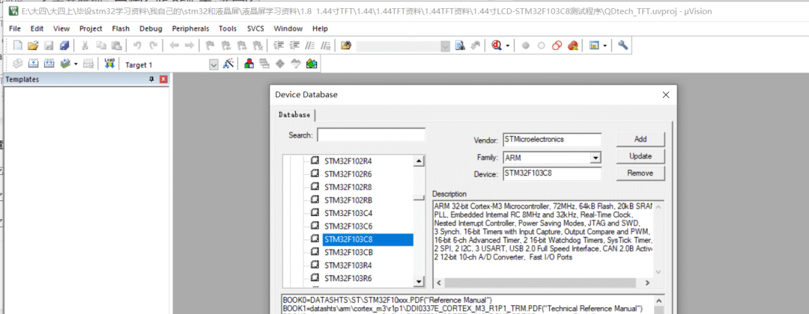The image size is (809, 314).
Task: Create a new file with toolbar icon
Action: pos(17,46)
